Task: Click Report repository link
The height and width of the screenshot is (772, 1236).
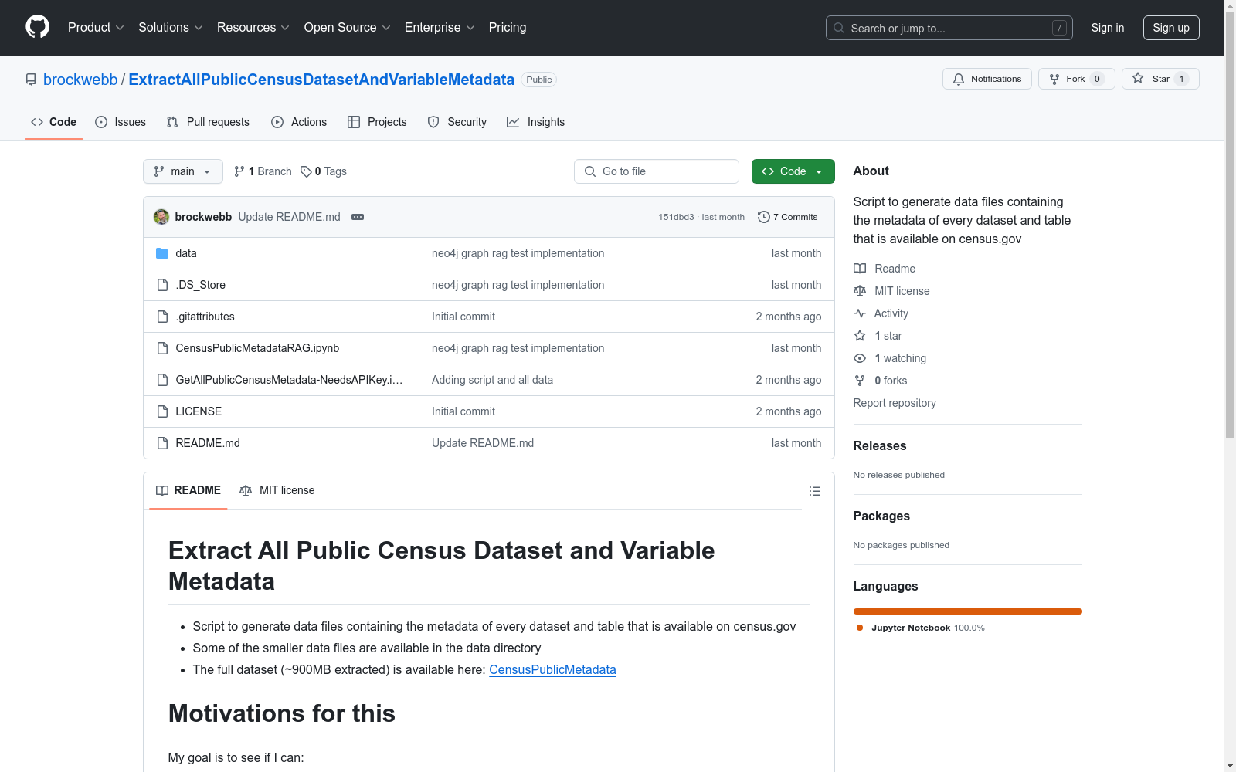Action: pos(895,403)
